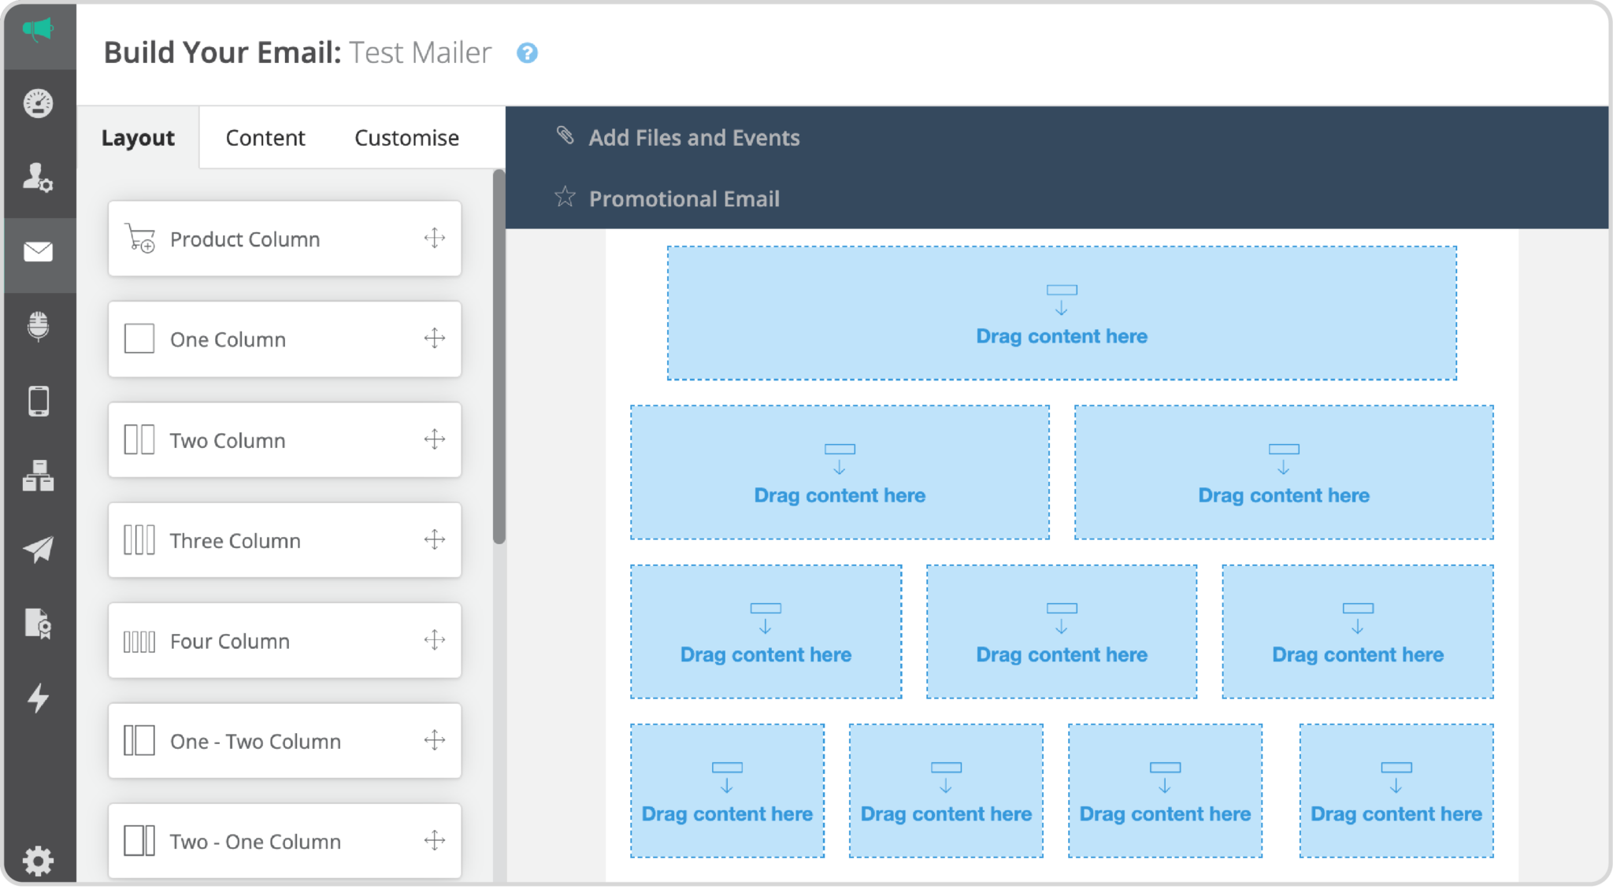Star the Promotional Email
The height and width of the screenshot is (889, 1613).
tap(565, 198)
